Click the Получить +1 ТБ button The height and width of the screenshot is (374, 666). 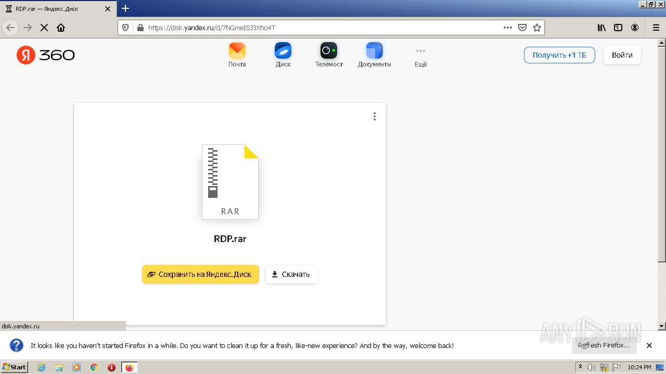[559, 55]
